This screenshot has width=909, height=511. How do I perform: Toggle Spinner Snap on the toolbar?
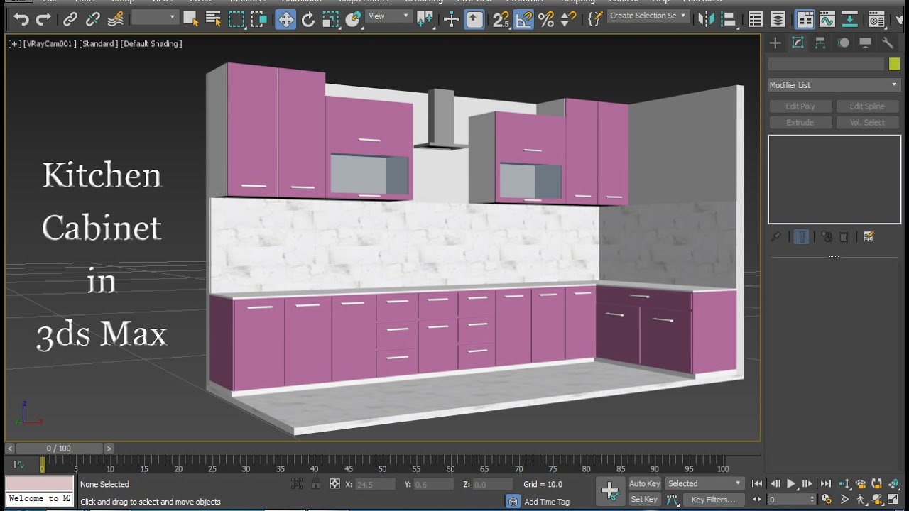(569, 19)
